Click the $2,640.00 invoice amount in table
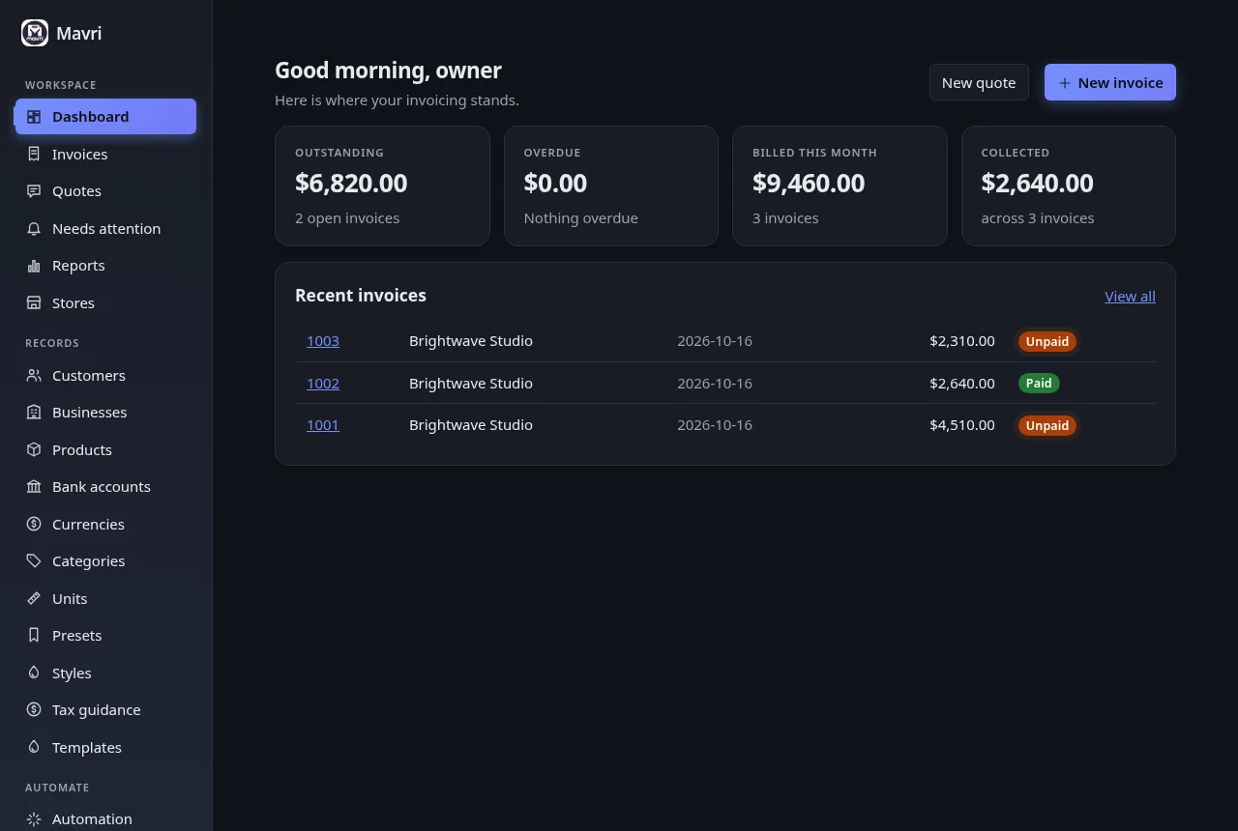1238x831 pixels. coord(961,384)
